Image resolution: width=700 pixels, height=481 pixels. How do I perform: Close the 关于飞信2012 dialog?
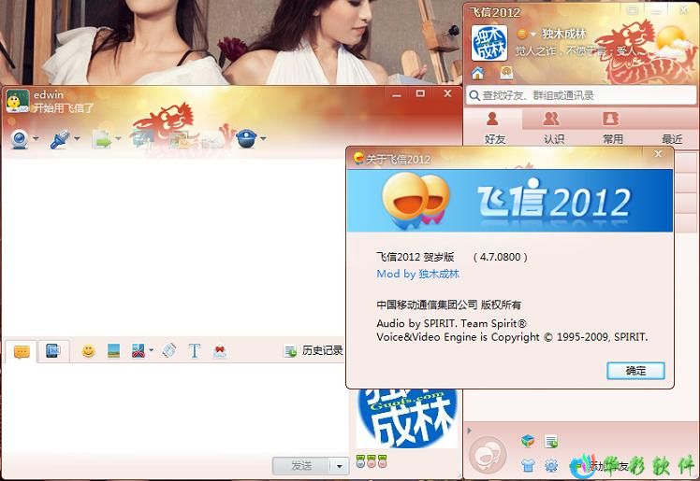[658, 154]
